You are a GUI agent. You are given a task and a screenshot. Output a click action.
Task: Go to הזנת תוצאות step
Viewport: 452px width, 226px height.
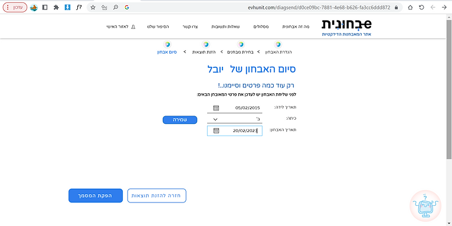pos(204,52)
